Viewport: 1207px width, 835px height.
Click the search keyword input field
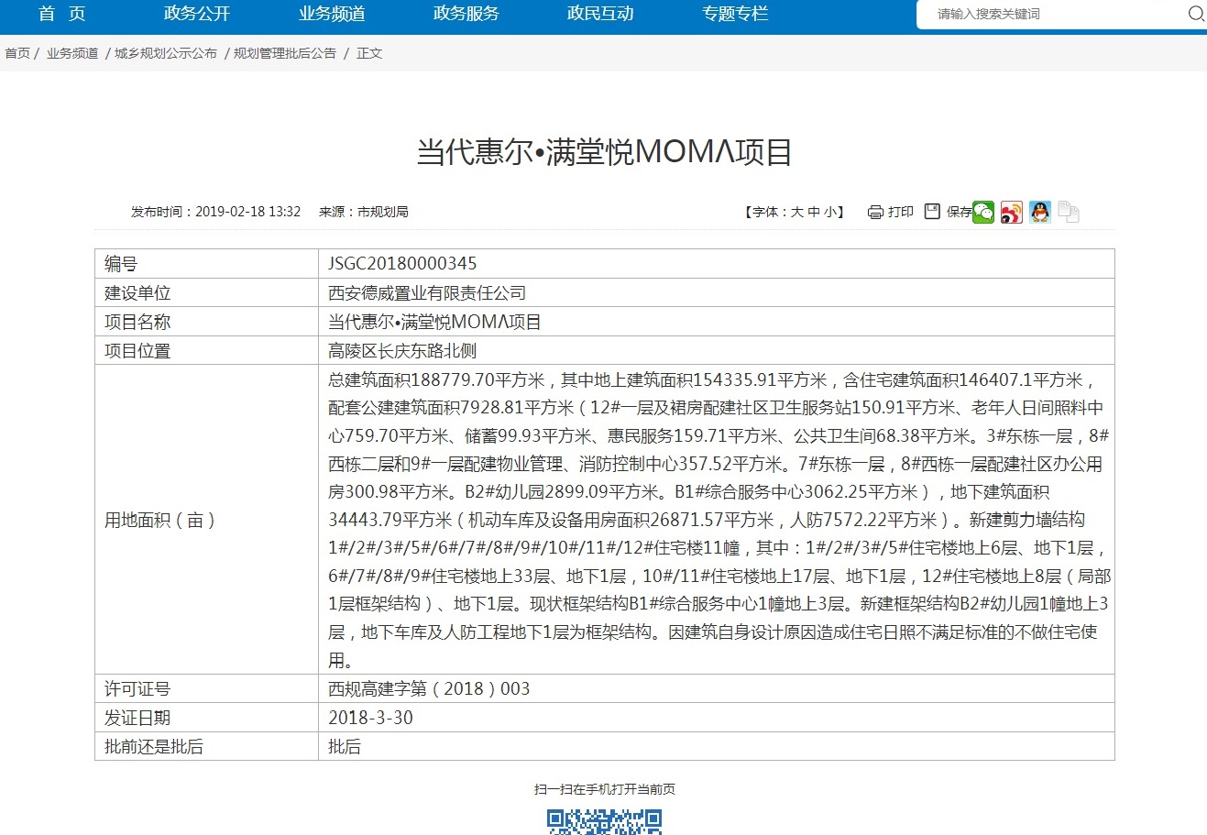(1054, 15)
